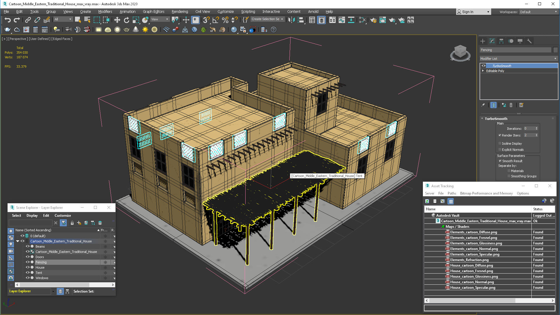Refresh the Asset Tracking list
This screenshot has height=315, width=560.
point(427,201)
